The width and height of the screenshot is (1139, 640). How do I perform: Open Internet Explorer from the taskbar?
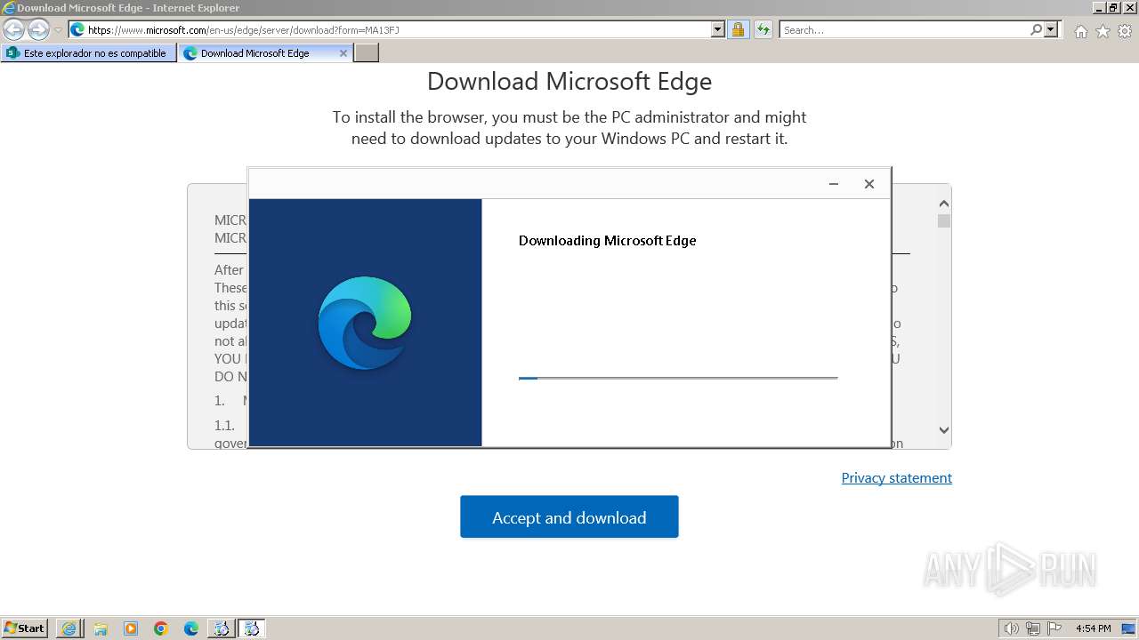69,628
